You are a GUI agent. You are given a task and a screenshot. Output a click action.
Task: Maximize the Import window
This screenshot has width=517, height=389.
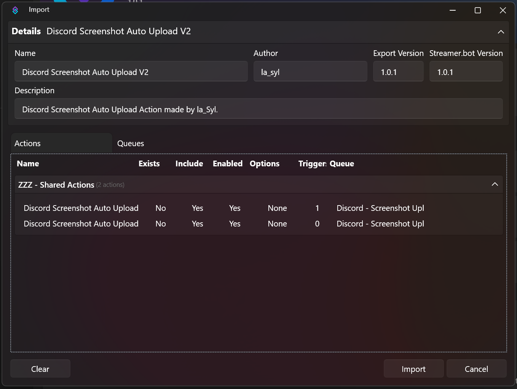477,10
